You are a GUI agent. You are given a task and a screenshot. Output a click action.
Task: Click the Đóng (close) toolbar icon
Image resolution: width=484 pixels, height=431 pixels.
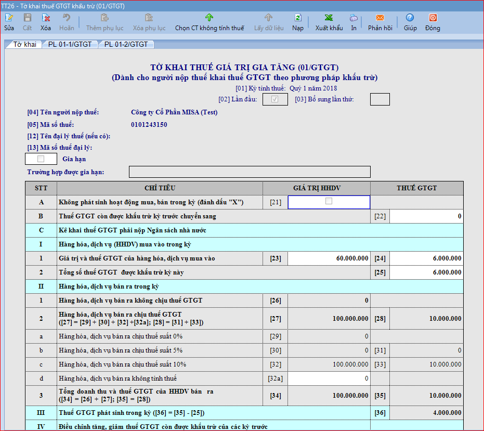click(x=433, y=18)
